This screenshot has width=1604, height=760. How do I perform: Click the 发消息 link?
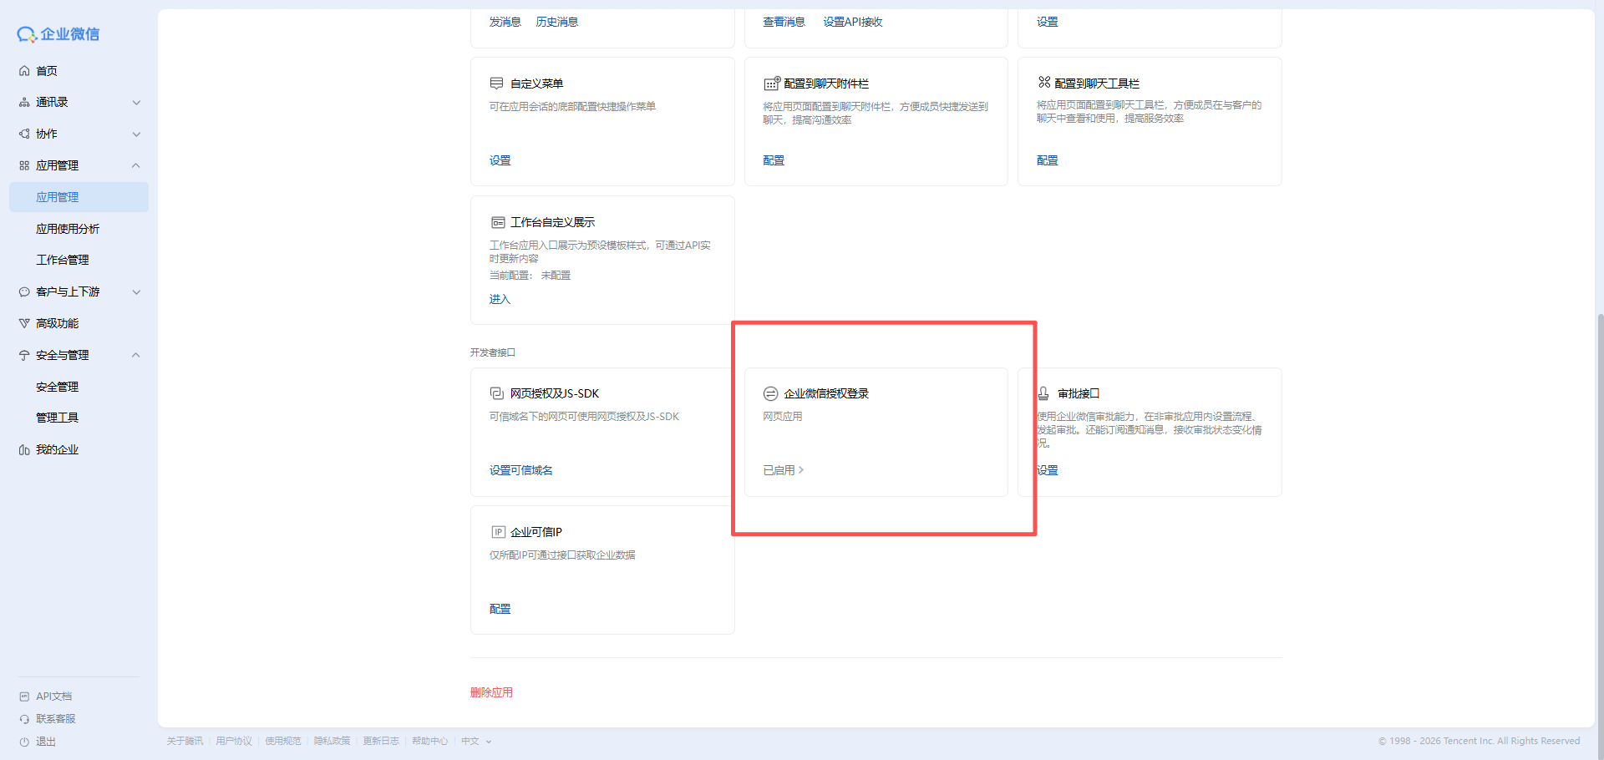[x=505, y=22]
